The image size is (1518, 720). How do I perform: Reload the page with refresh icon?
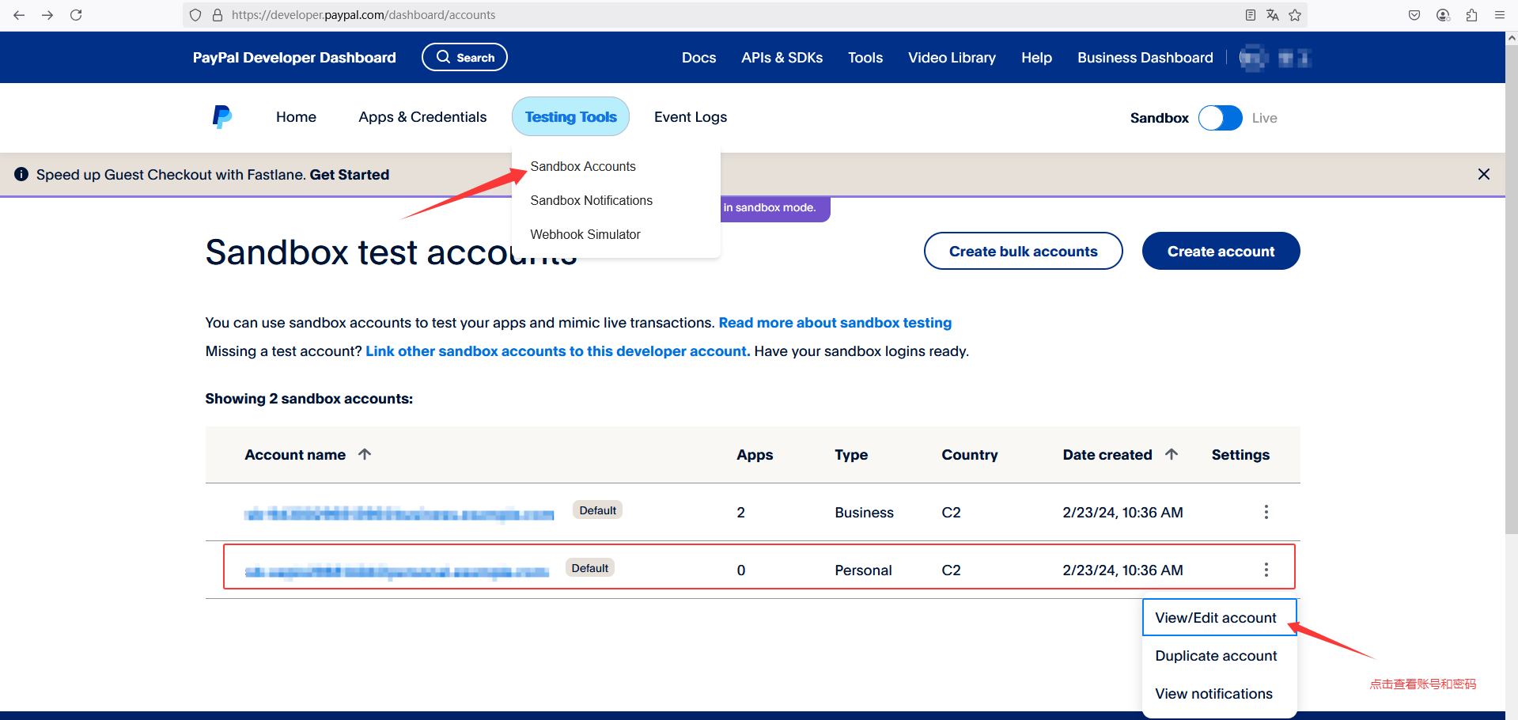click(76, 15)
